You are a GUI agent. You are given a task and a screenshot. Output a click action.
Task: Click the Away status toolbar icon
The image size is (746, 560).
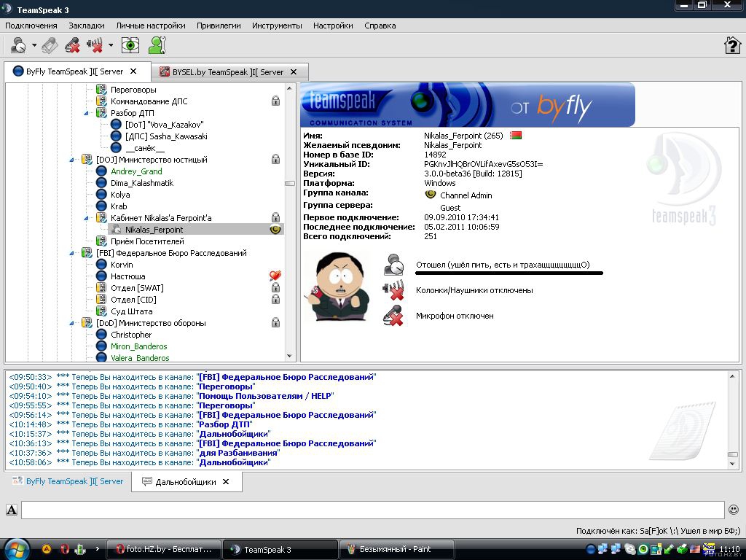click(x=18, y=46)
